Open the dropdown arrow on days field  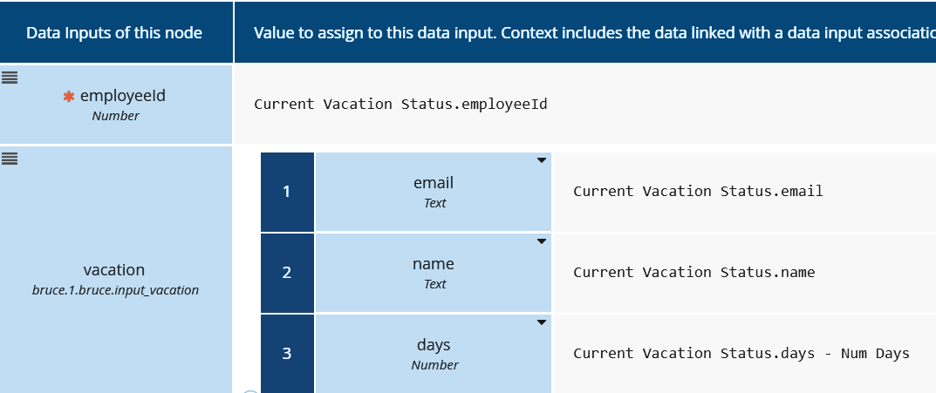(x=541, y=322)
